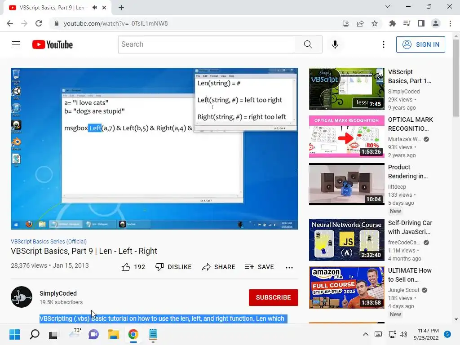
Task: Select the VBScript Basics Part 9 tab
Action: [52, 8]
